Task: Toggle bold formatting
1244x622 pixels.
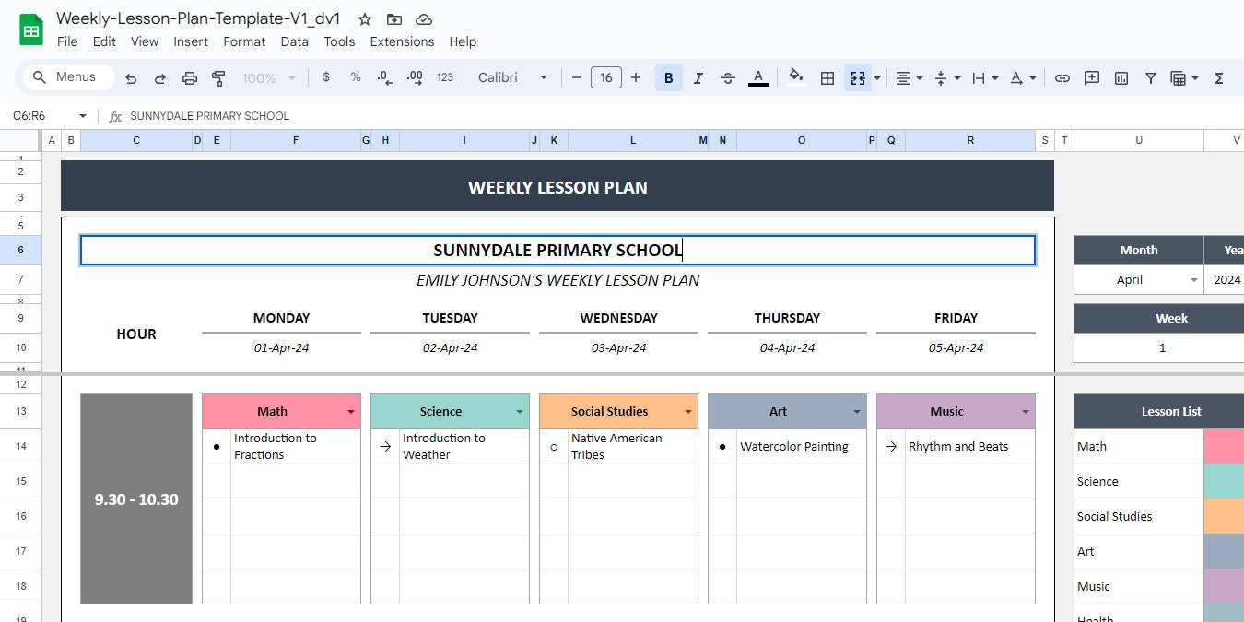Action: (x=668, y=77)
